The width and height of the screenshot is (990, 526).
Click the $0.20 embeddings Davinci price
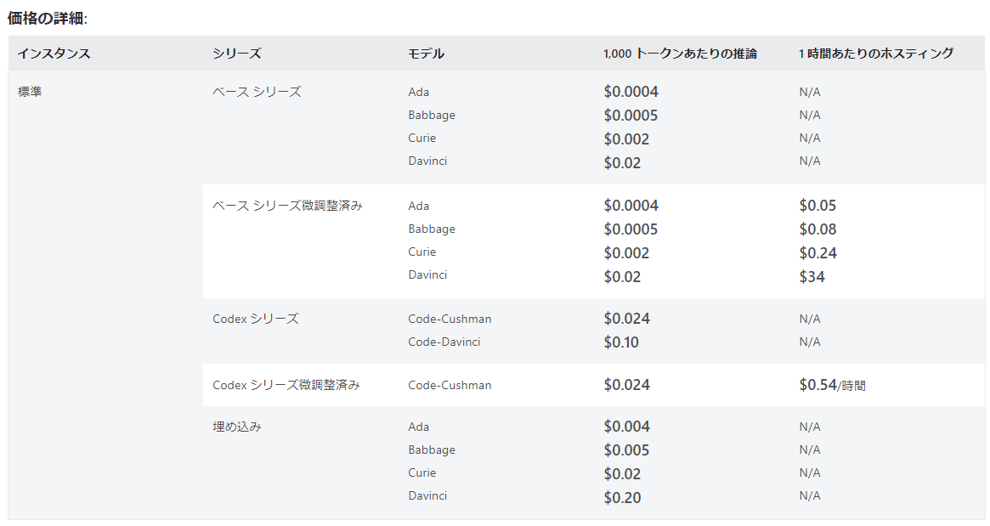[622, 497]
